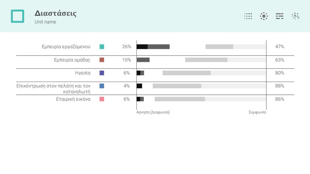Select the Εμπειρία εργαζόμενου row label

(66, 47)
